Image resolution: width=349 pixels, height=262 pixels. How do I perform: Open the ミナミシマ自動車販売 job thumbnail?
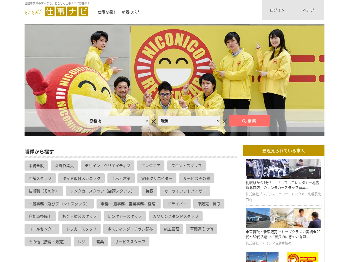(x=283, y=218)
